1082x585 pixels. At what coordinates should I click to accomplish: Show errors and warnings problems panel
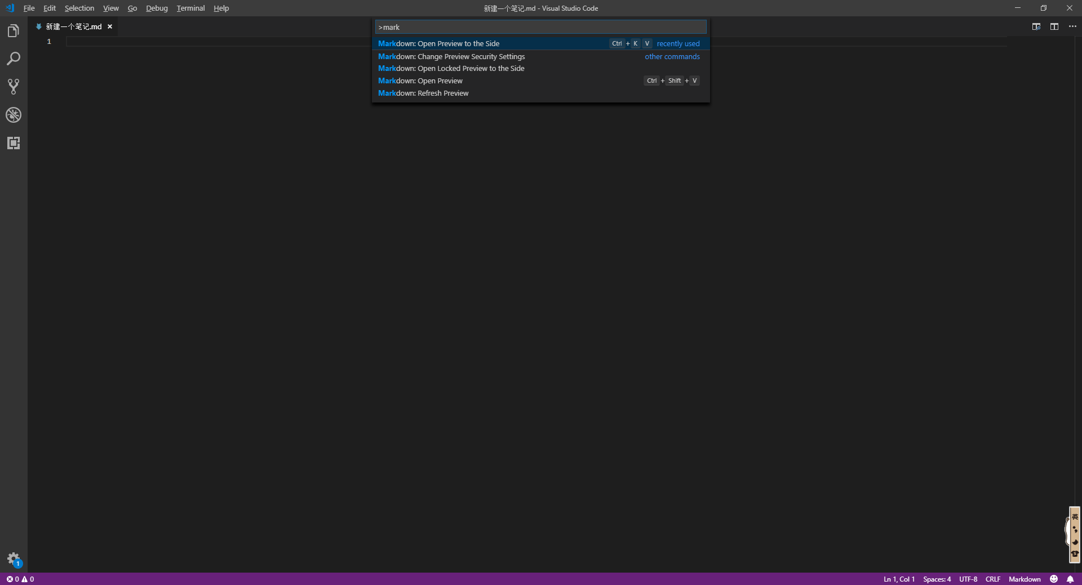[20, 579]
